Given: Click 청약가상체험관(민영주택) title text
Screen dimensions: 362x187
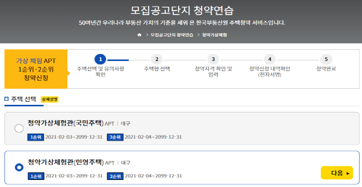Looking at the screenshot, I should coord(66,162).
